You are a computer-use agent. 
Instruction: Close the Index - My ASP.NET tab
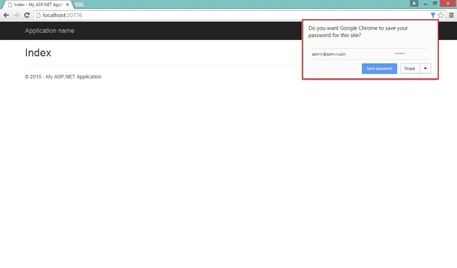pyautogui.click(x=67, y=4)
